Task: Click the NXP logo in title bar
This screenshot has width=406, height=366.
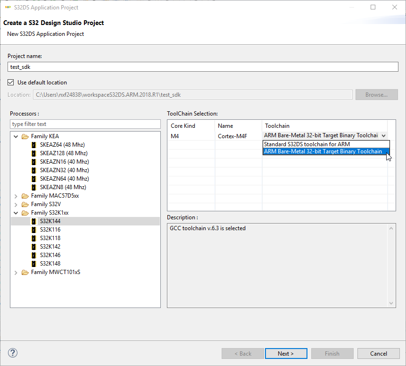Action: pos(8,7)
